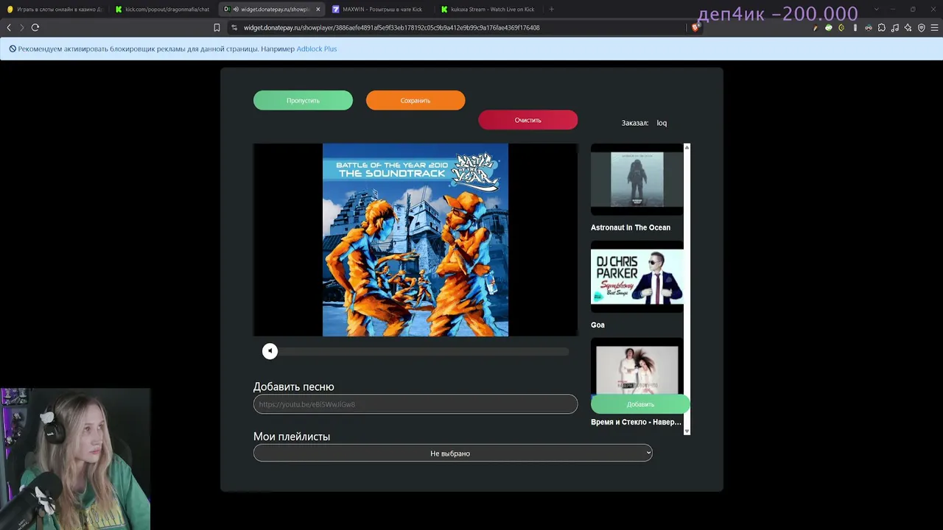Select the DJ Chris Parker thumbnail

click(x=637, y=277)
